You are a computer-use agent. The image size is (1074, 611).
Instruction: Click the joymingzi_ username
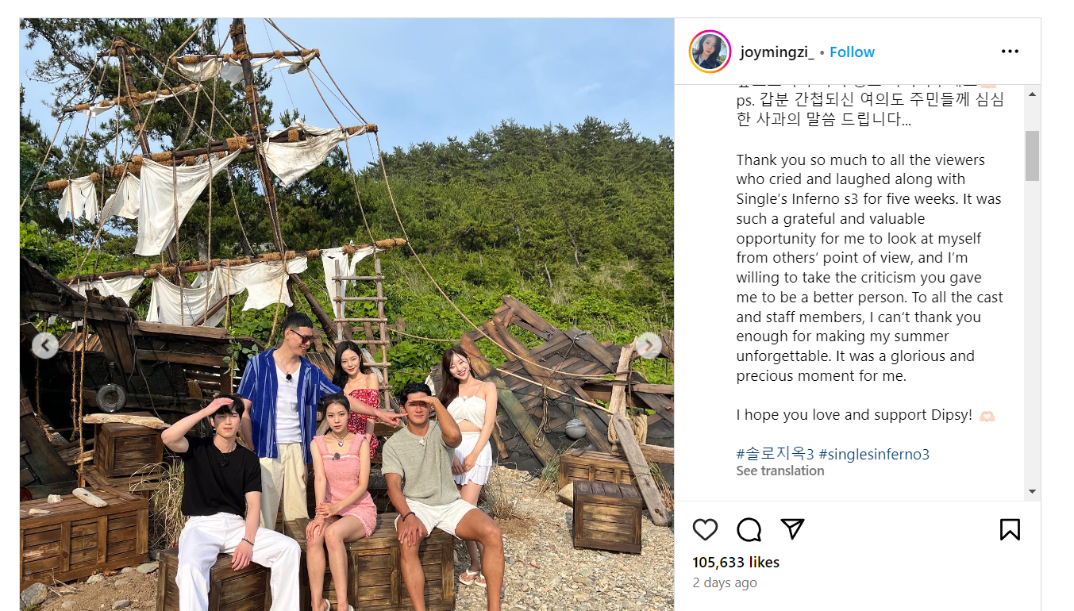(x=776, y=52)
